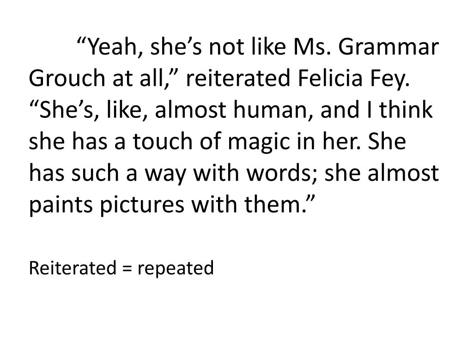Click the word "words;" in fifth line

(x=282, y=173)
